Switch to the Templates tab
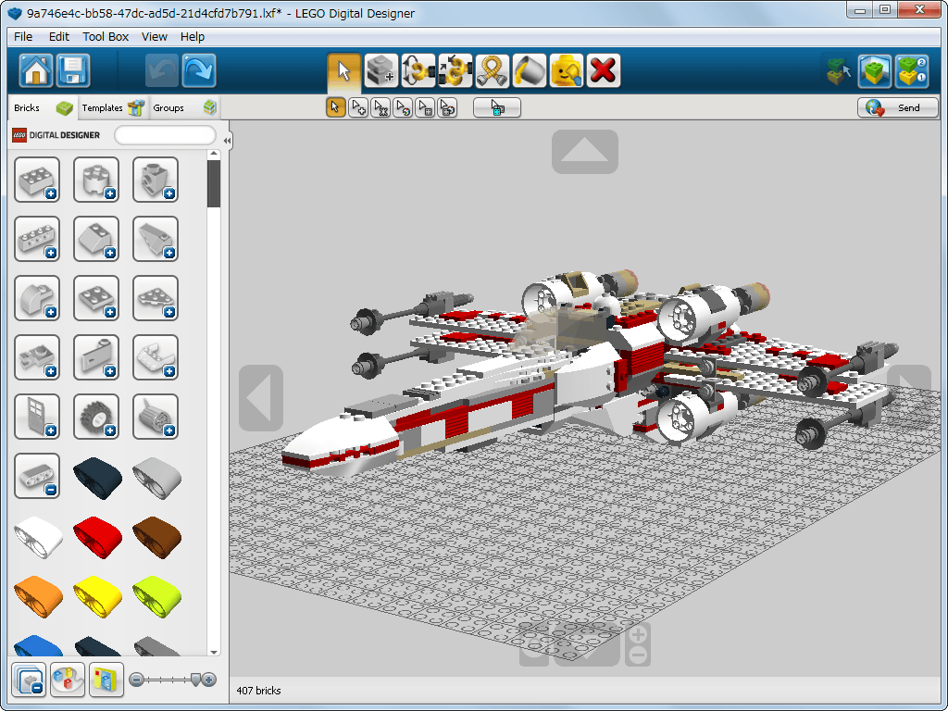The width and height of the screenshot is (948, 711). (113, 107)
